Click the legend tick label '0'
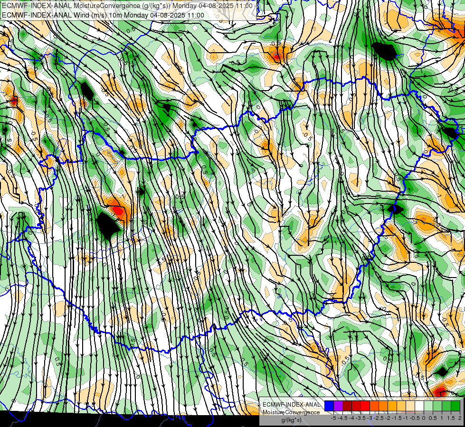The image size is (465, 427). 424,418
